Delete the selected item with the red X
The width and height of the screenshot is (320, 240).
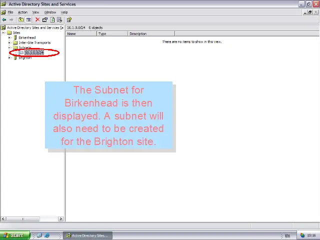tap(37, 19)
